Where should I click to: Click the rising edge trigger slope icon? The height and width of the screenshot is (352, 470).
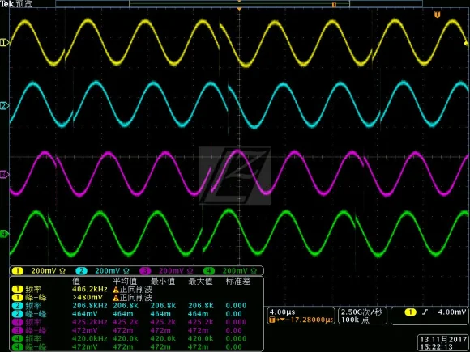click(x=425, y=312)
